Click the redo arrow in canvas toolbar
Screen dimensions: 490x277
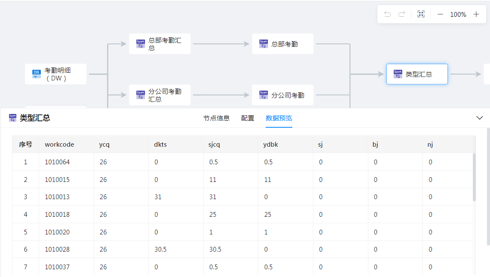[401, 14]
